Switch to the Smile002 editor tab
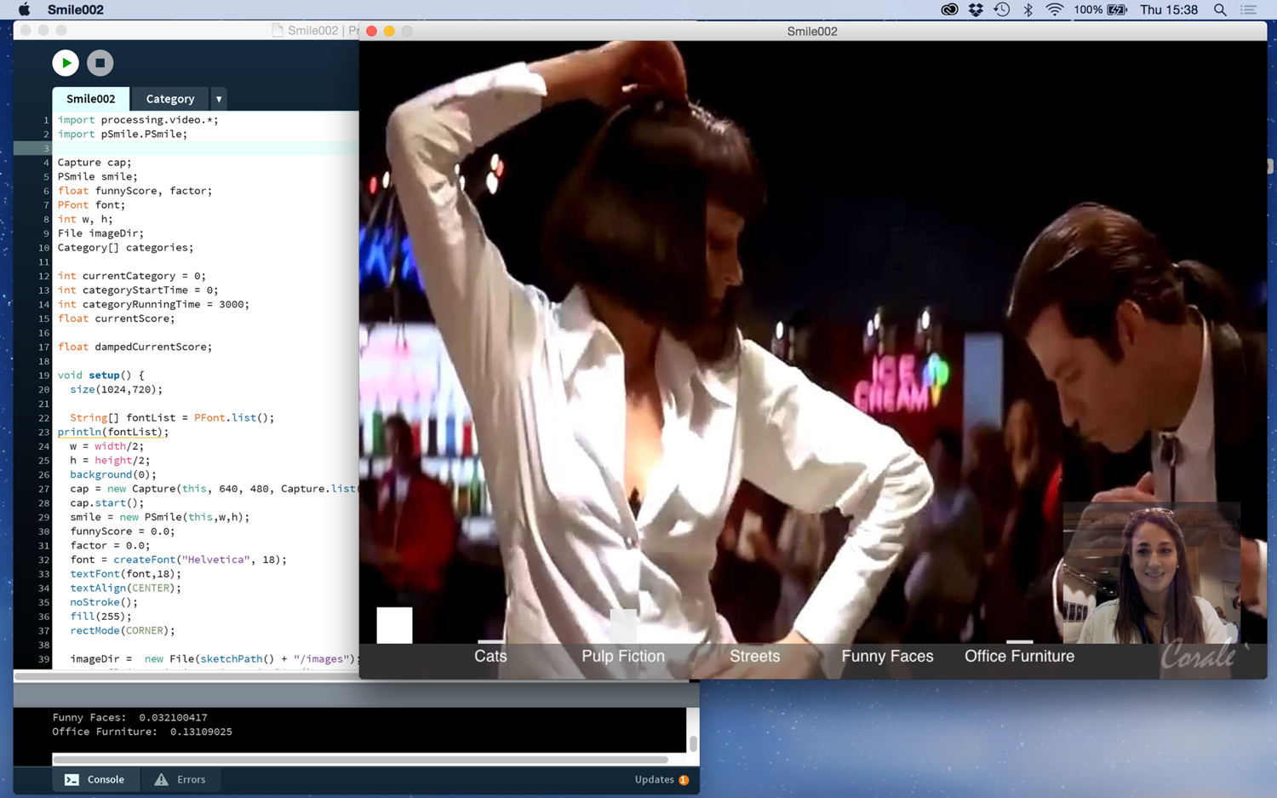 (x=90, y=99)
